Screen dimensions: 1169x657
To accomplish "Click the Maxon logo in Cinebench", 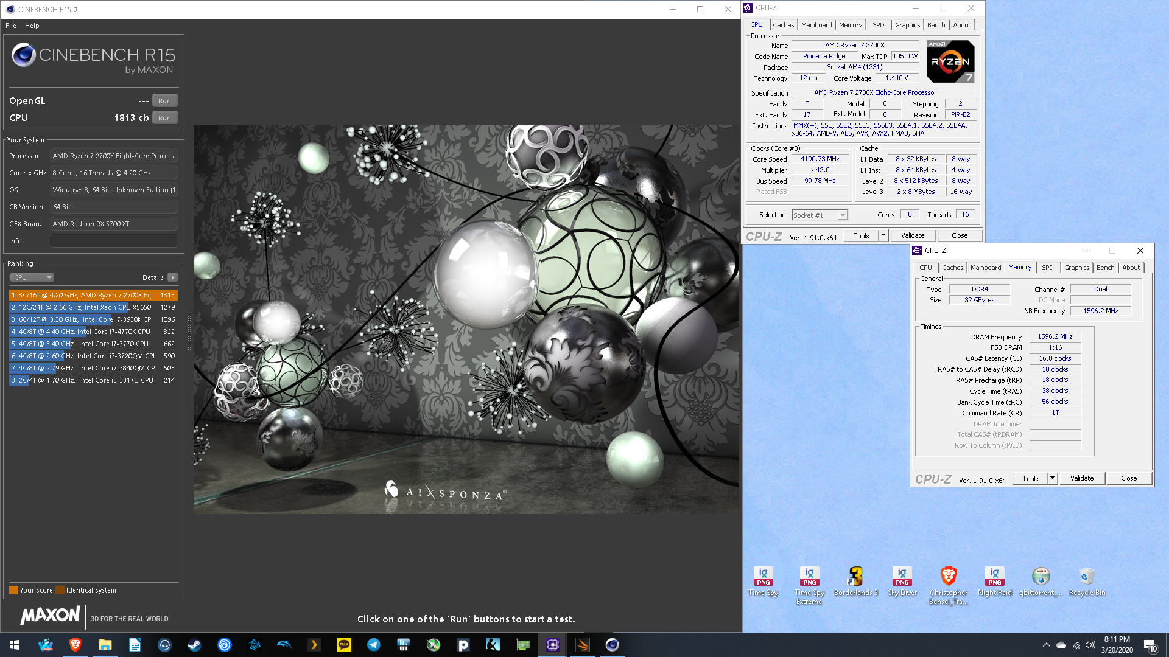I will (x=50, y=616).
